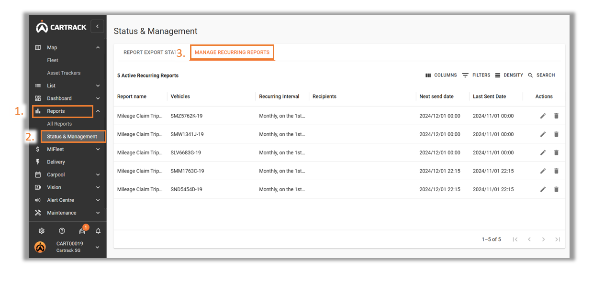Click the SEARCH button above the table
The image size is (593, 281).
541,76
